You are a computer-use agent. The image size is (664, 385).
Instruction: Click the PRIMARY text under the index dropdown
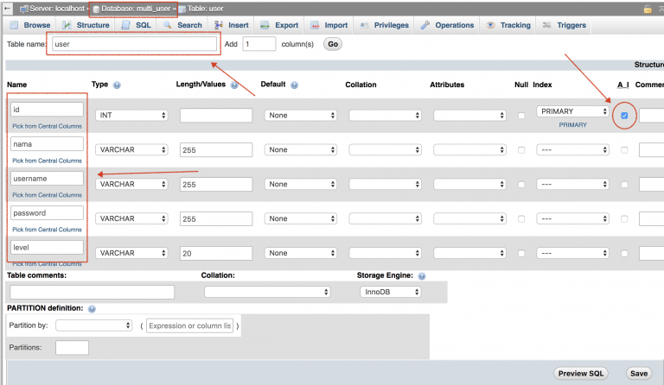572,125
